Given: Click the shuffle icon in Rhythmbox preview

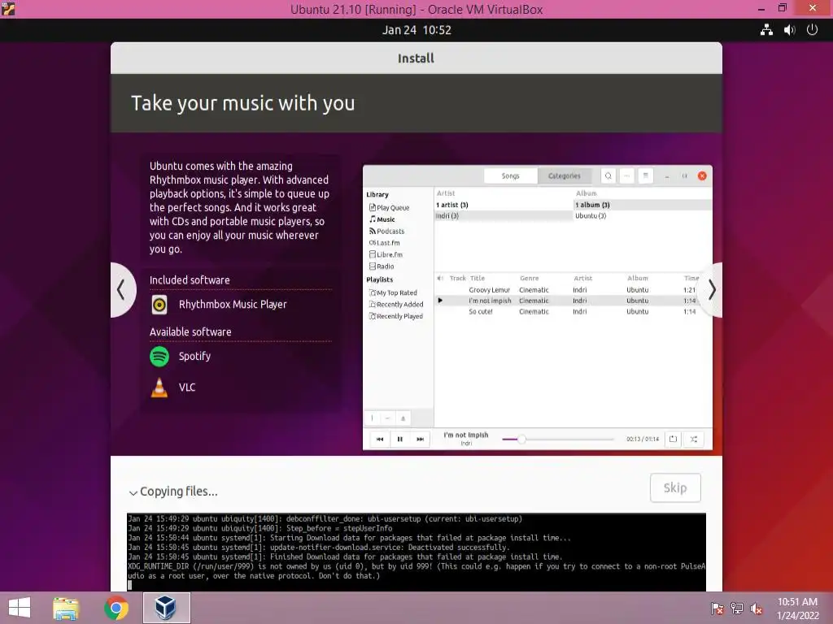Looking at the screenshot, I should point(694,440).
